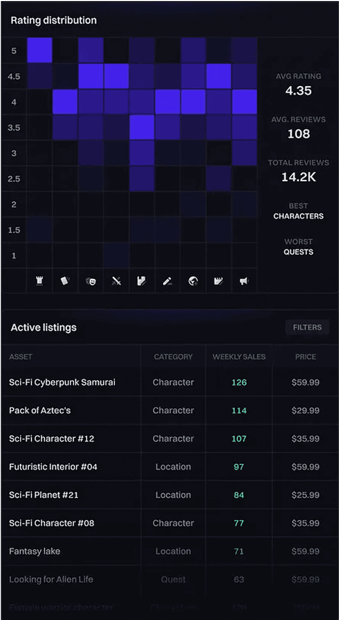This screenshot has height=620, width=339.
Task: Click the Rating distribution panel title
Action: click(53, 20)
